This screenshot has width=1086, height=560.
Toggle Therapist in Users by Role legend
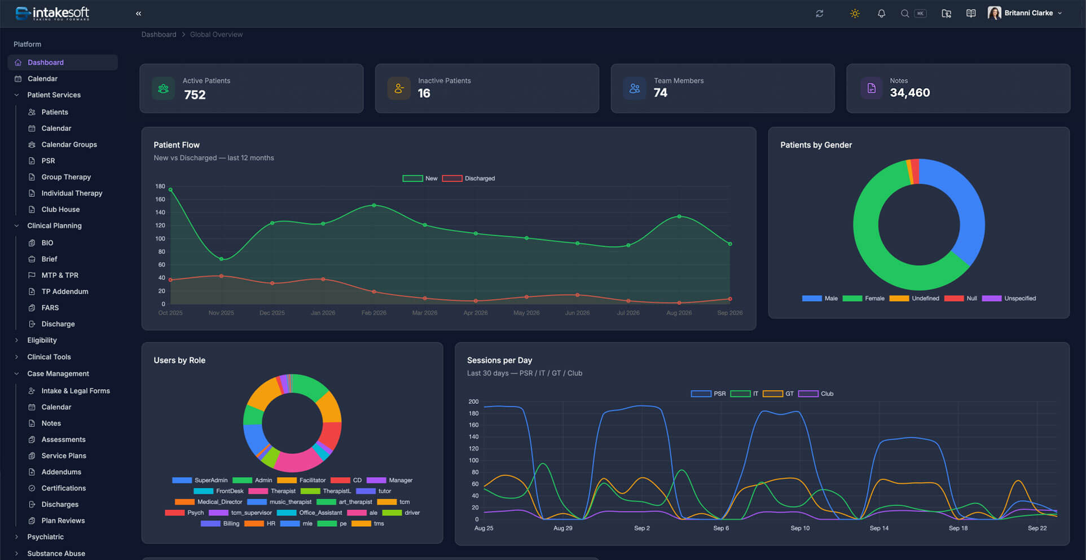(x=272, y=491)
